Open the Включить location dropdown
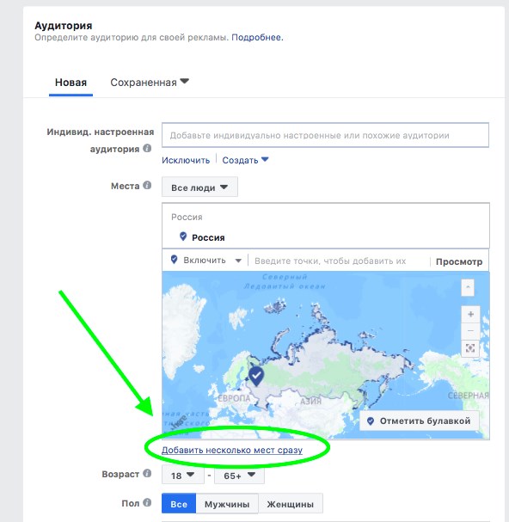509x522 pixels. (205, 261)
